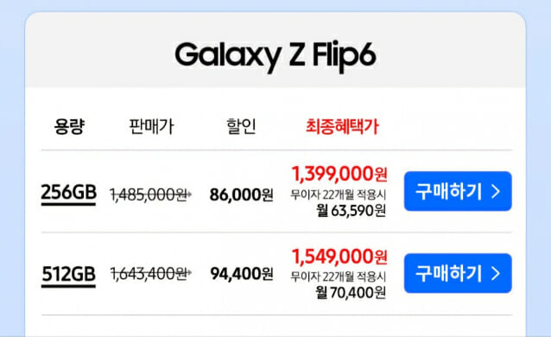This screenshot has width=551, height=337.
Task: Select the 256GB storage option
Action: (x=68, y=193)
